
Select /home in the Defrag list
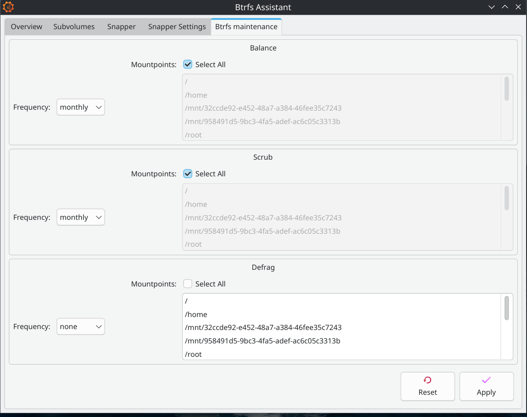(x=342, y=315)
